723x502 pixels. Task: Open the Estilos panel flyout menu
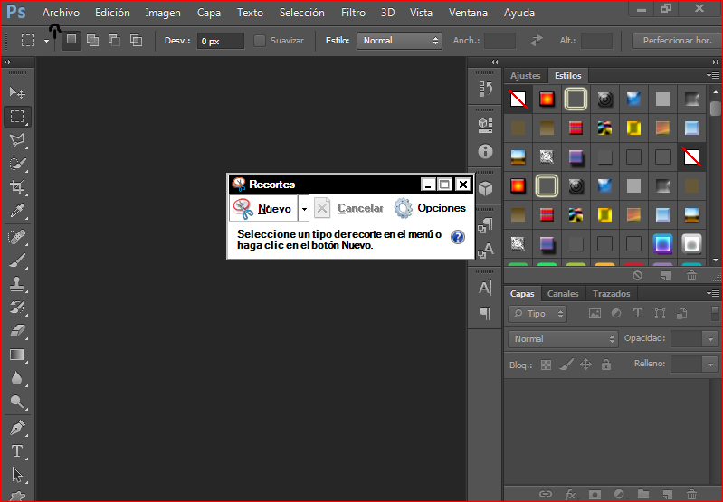tap(713, 75)
